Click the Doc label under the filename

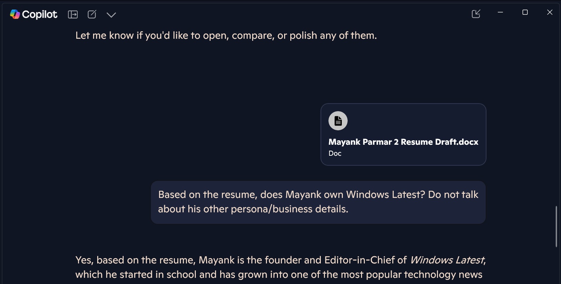pyautogui.click(x=335, y=153)
